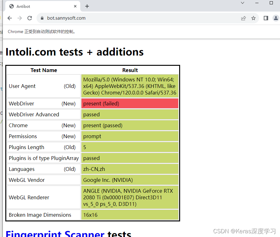Open the share page icon in address bar
Screen dimensions: 280x237
(x=243, y=18)
